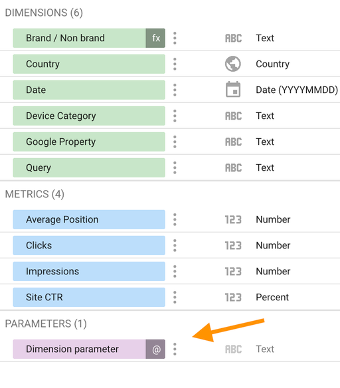Select the Google Property dimension field

(89, 142)
